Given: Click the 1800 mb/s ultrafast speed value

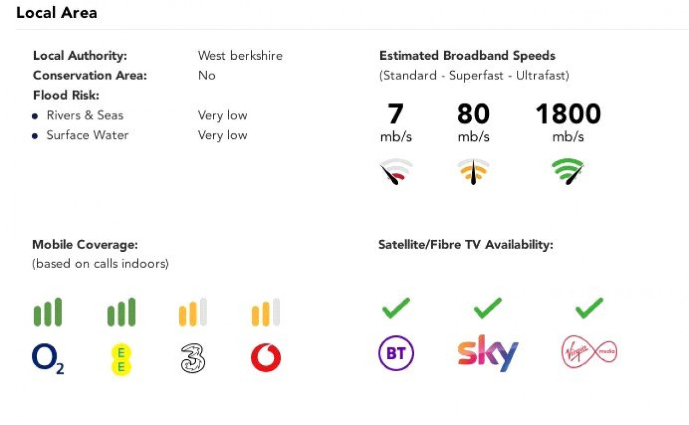Looking at the screenshot, I should pos(568,114).
